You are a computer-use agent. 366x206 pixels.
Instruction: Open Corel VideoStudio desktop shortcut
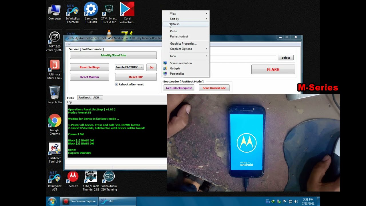pyautogui.click(x=127, y=13)
